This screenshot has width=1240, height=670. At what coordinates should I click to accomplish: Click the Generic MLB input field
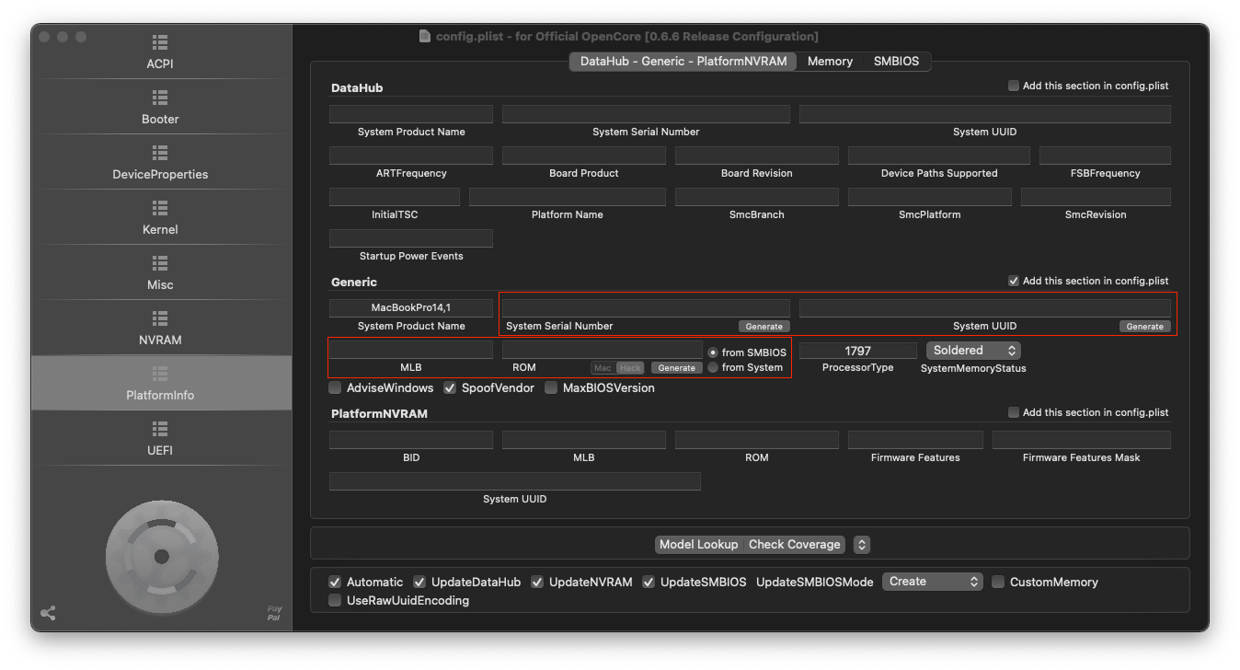click(411, 350)
